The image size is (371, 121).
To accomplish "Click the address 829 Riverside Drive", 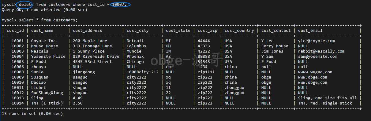I will click(x=96, y=57).
